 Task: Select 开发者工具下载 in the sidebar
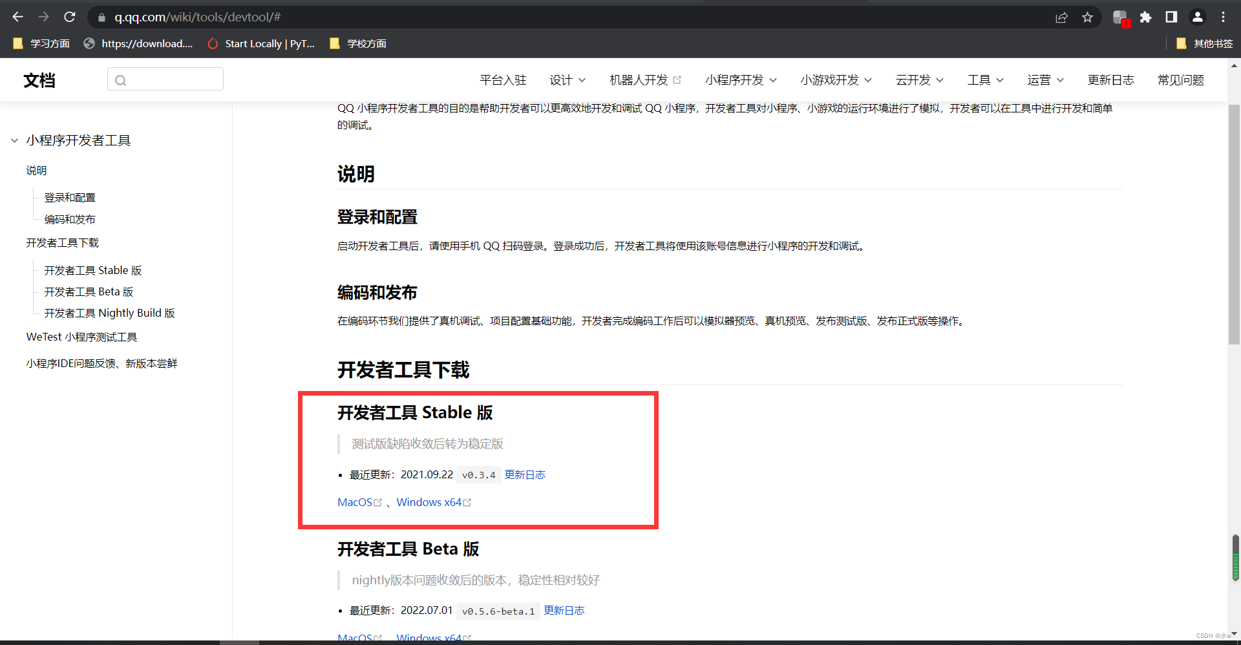[63, 243]
